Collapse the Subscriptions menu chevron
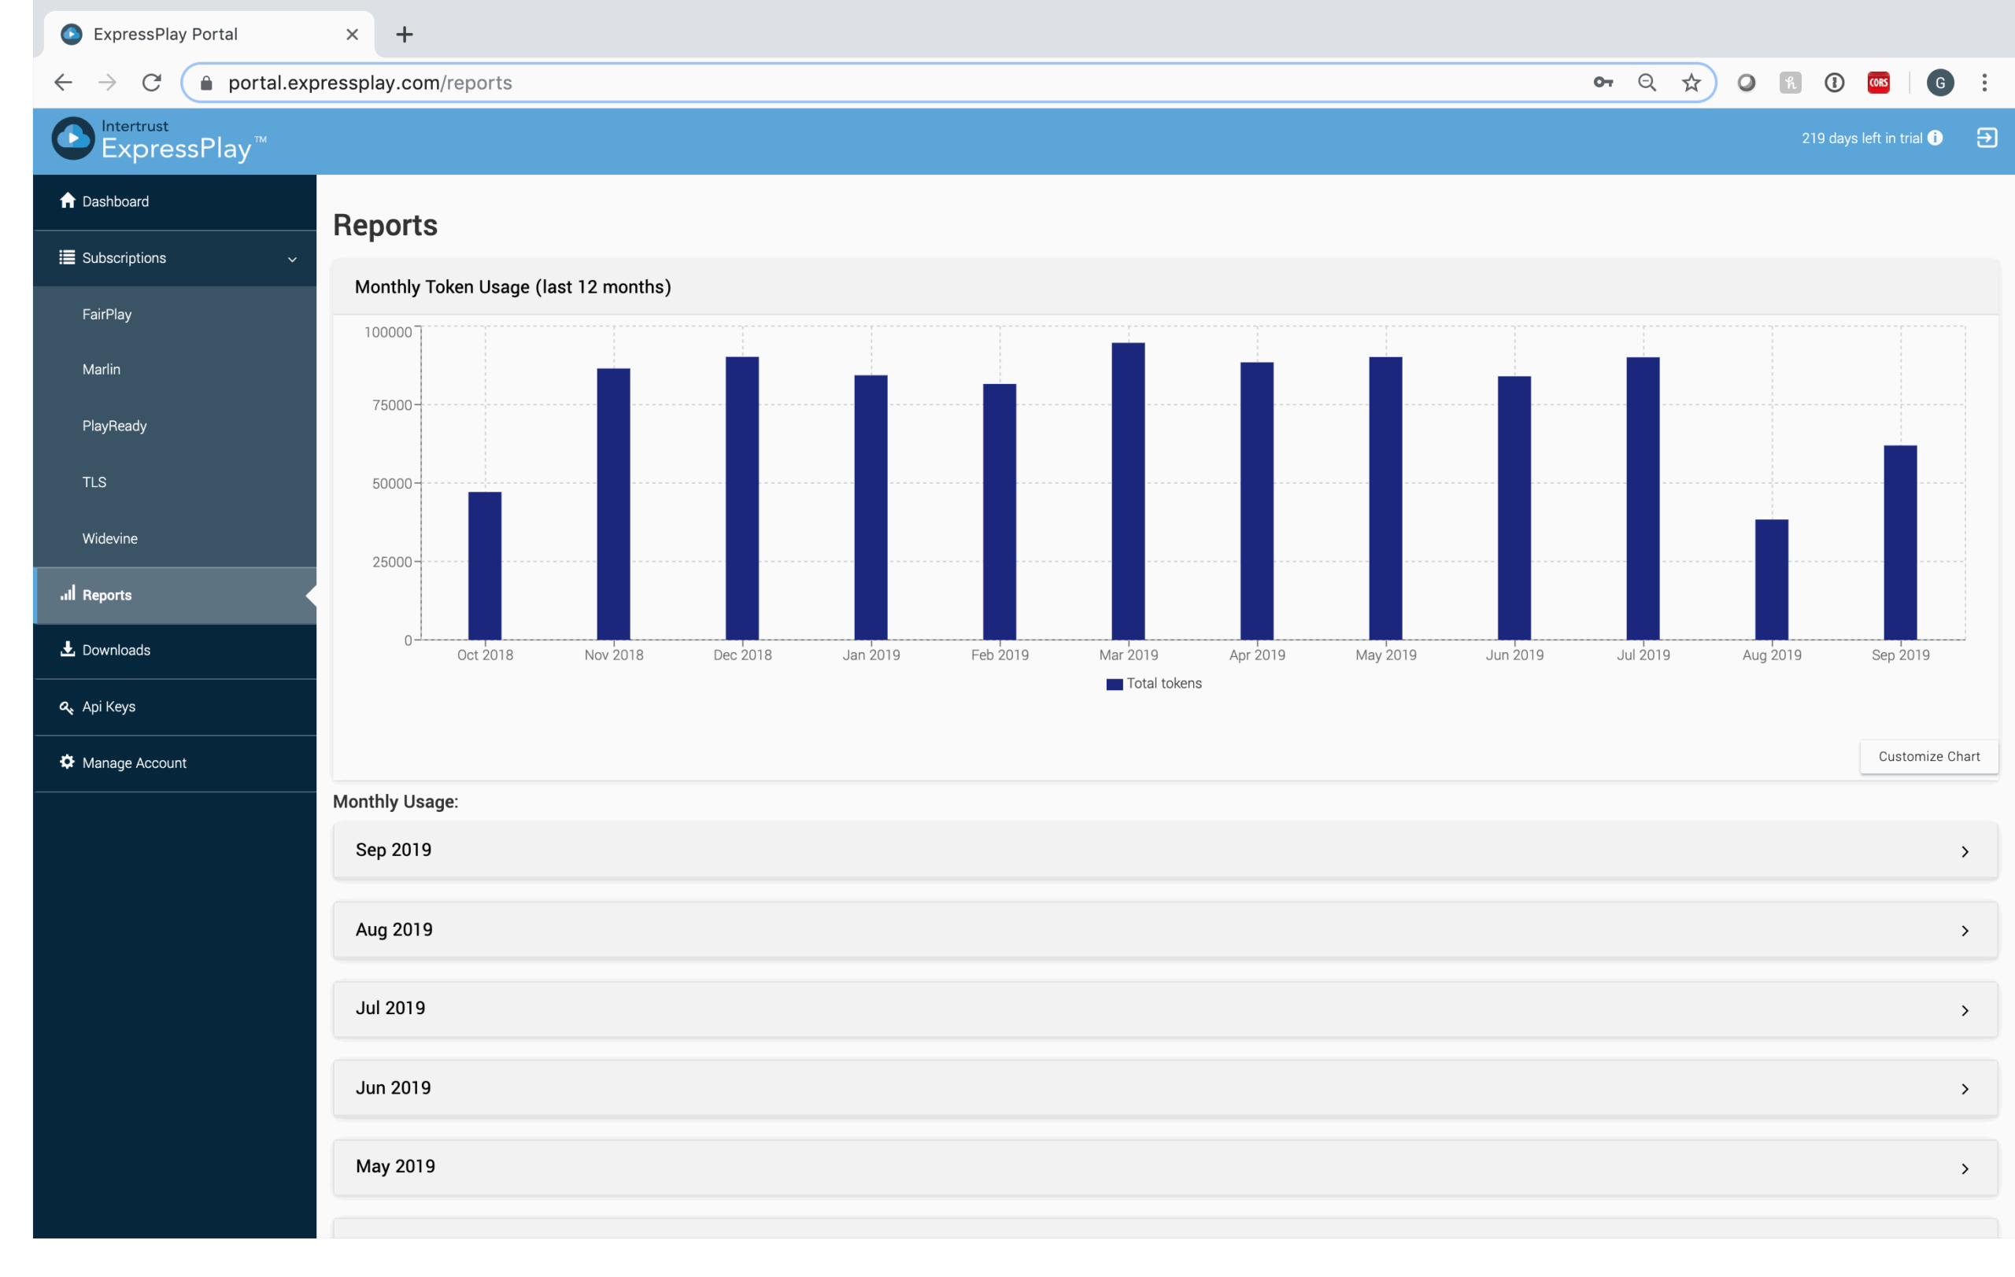2015x1277 pixels. (x=292, y=259)
